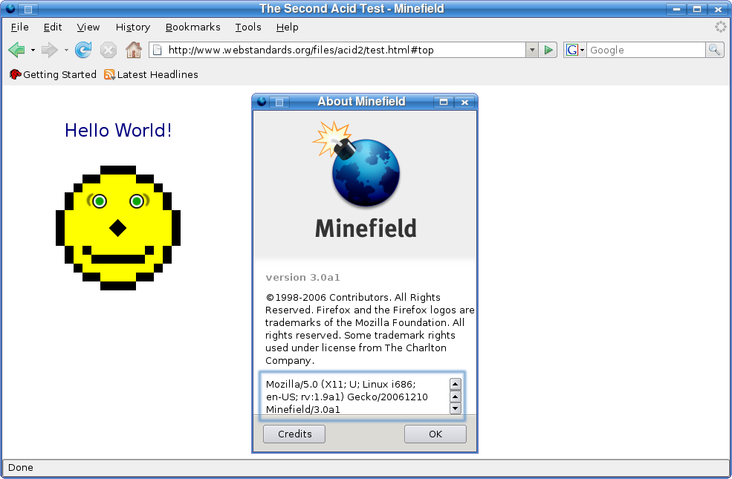Image resolution: width=732 pixels, height=479 pixels.
Task: Close the About Minefield dialog
Action: click(x=464, y=102)
